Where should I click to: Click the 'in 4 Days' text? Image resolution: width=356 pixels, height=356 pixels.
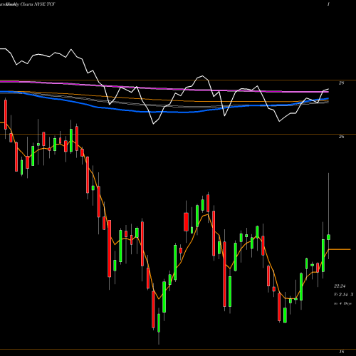pos(342,303)
